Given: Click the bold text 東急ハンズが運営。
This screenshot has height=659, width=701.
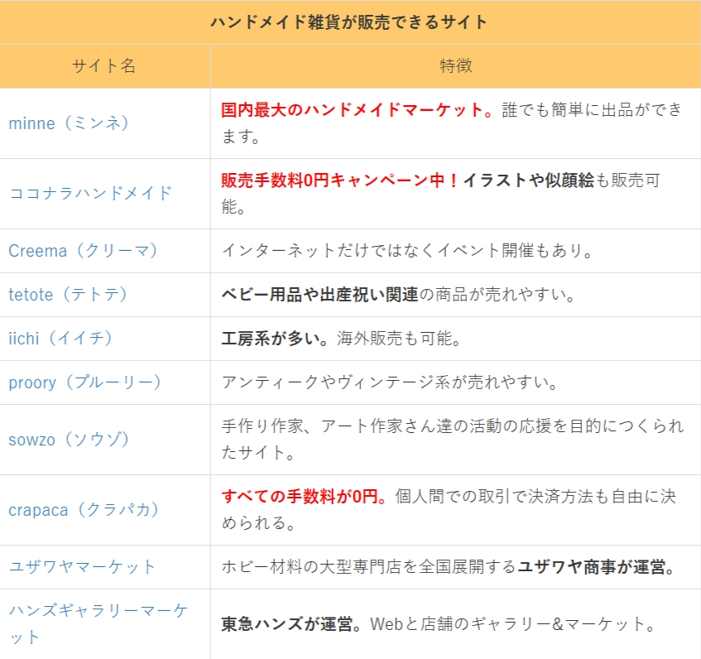Looking at the screenshot, I should tap(291, 624).
